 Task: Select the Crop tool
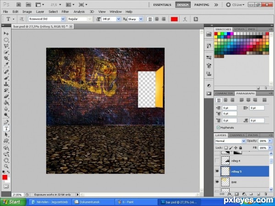click(x=6, y=58)
